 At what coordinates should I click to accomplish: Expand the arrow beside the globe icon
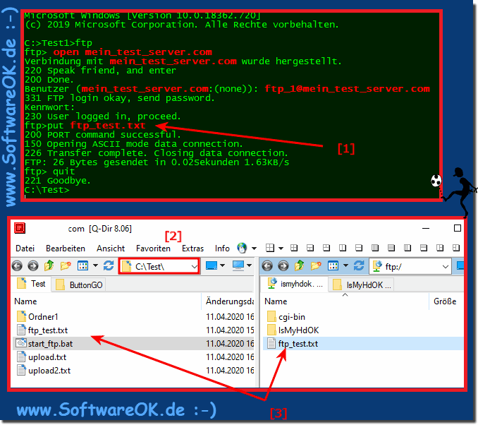[x=254, y=249]
